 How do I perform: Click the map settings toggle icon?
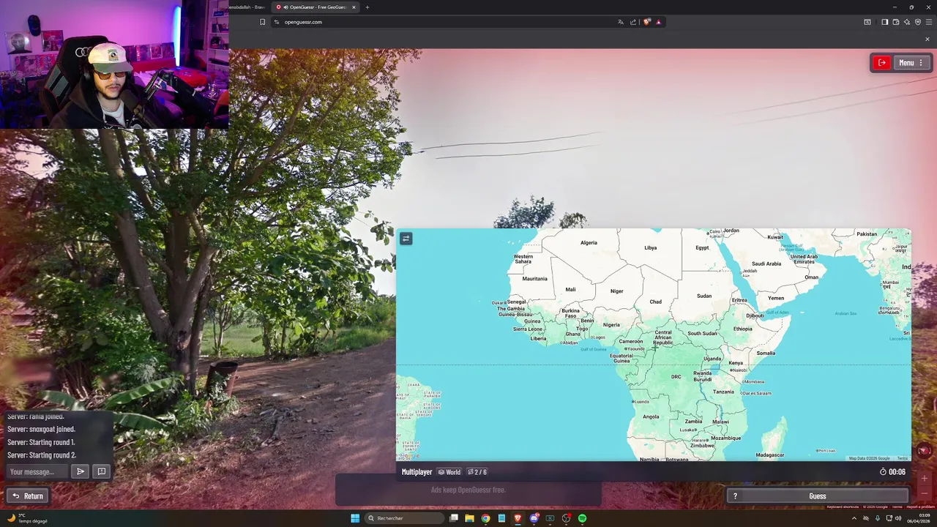tap(406, 238)
